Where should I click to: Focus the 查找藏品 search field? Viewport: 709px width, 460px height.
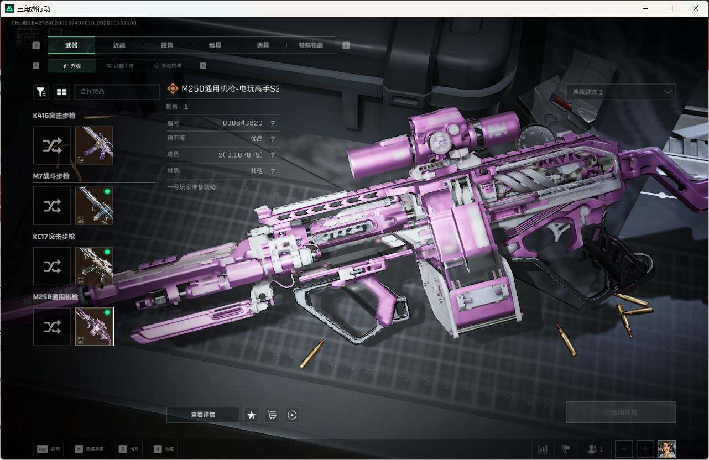point(117,92)
